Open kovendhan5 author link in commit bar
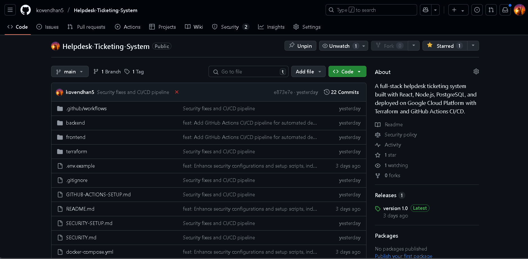528x259 pixels. click(80, 92)
